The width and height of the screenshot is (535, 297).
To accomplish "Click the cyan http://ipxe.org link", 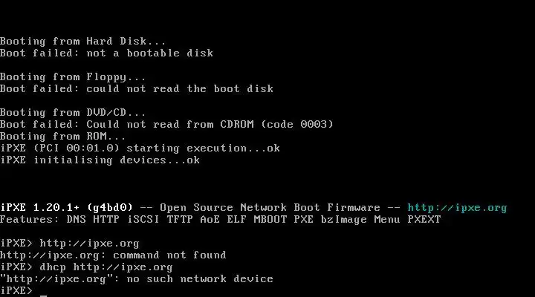I will [457, 208].
